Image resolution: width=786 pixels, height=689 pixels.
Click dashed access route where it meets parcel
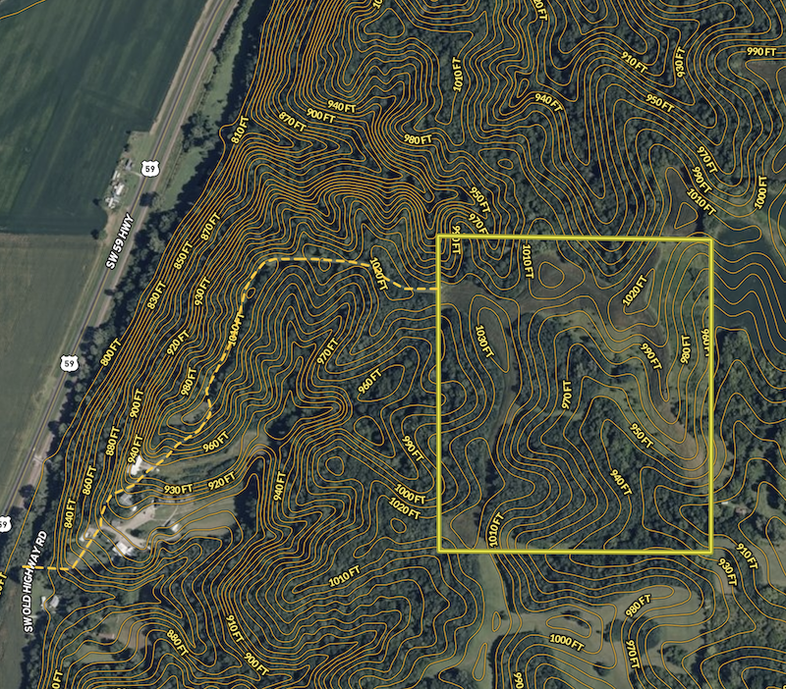(437, 290)
